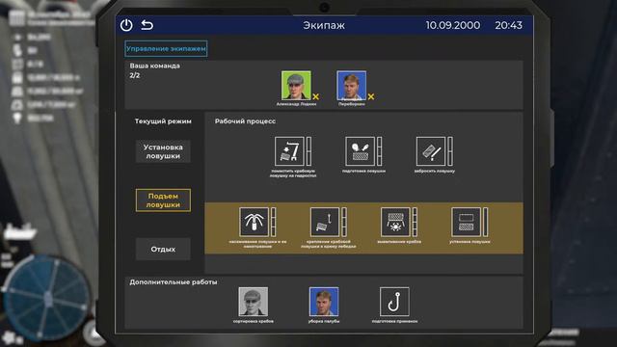
Task: Open the Управление экипажем tab
Action: 166,49
